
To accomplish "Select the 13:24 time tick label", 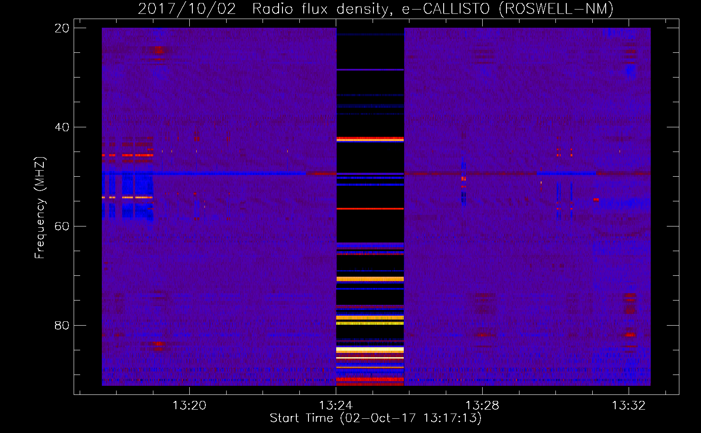I will pos(336,406).
